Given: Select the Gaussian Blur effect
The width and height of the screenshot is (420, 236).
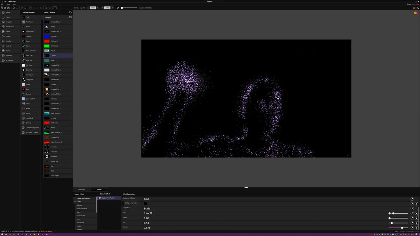Looking at the screenshot, I should point(81,216).
